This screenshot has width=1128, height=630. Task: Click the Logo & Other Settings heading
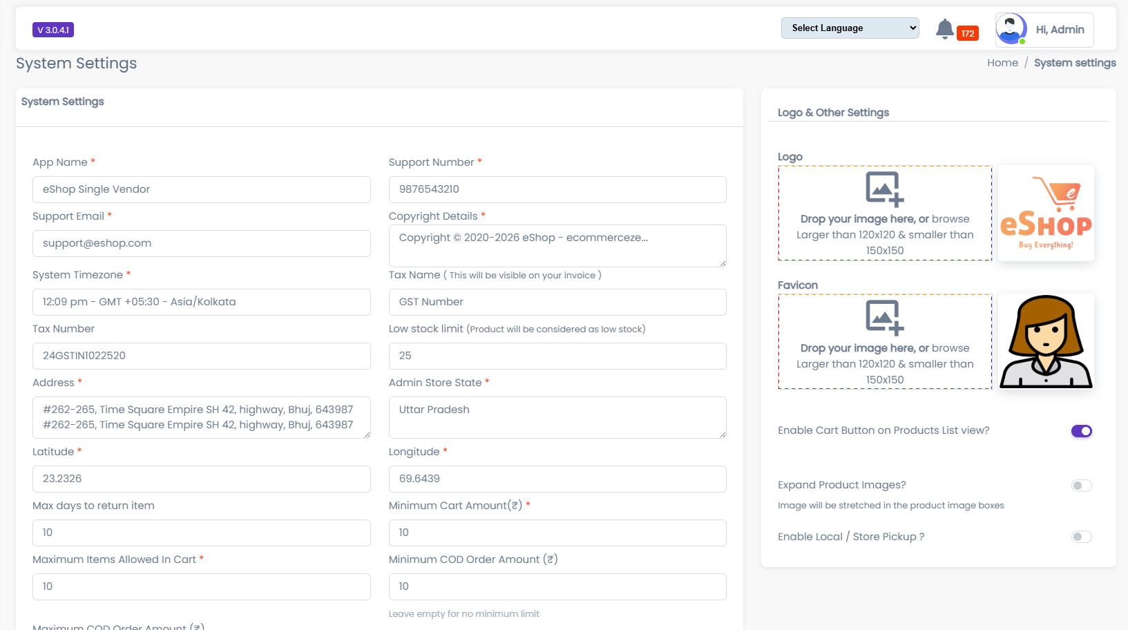pos(833,113)
